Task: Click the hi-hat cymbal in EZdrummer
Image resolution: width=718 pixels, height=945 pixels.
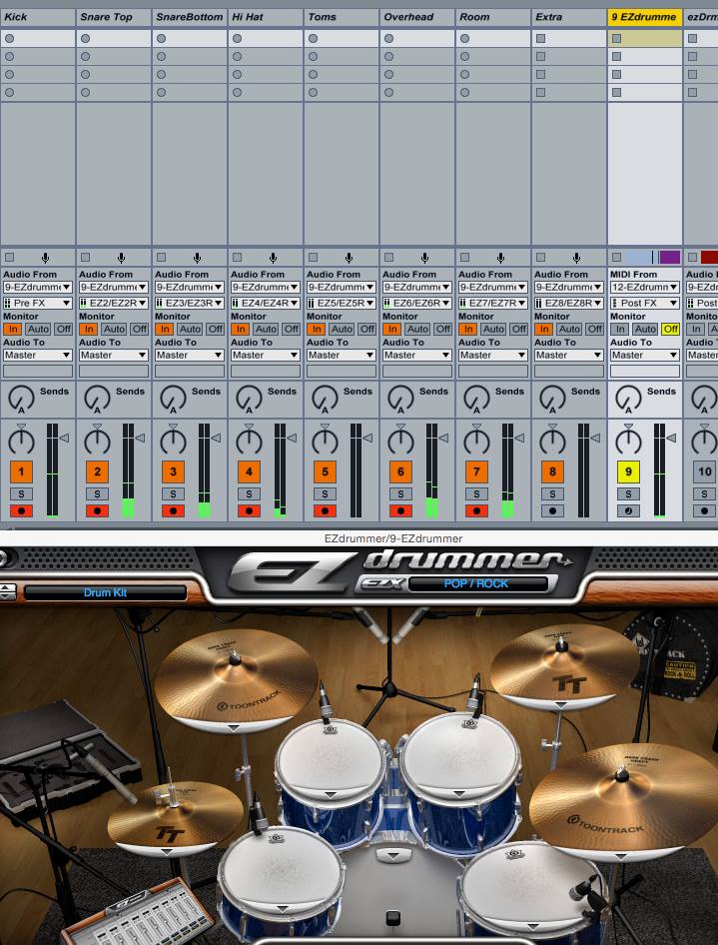Action: click(x=175, y=820)
